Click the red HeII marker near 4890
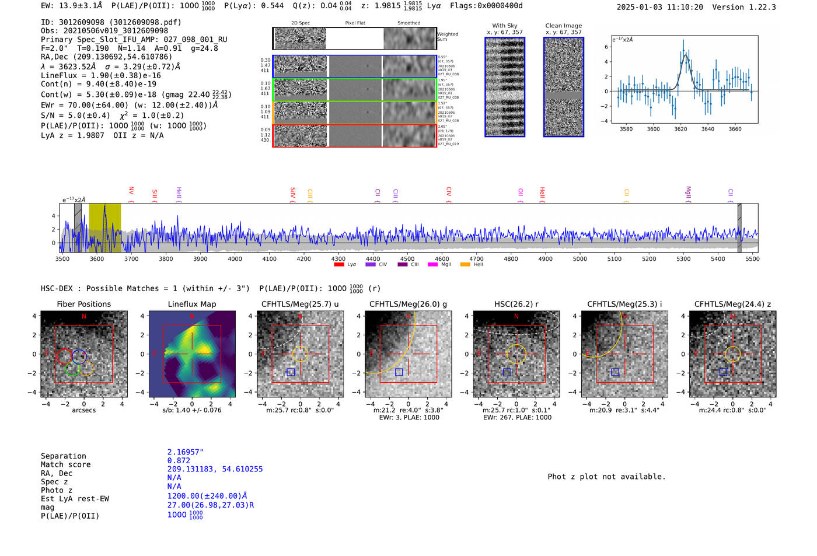 click(x=542, y=193)
